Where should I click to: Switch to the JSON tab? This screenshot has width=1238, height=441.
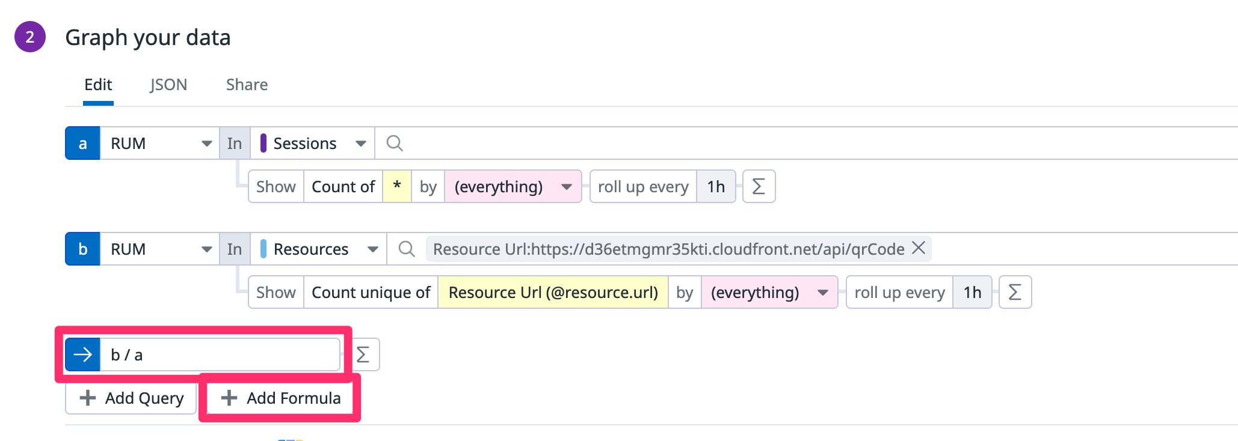pos(168,85)
